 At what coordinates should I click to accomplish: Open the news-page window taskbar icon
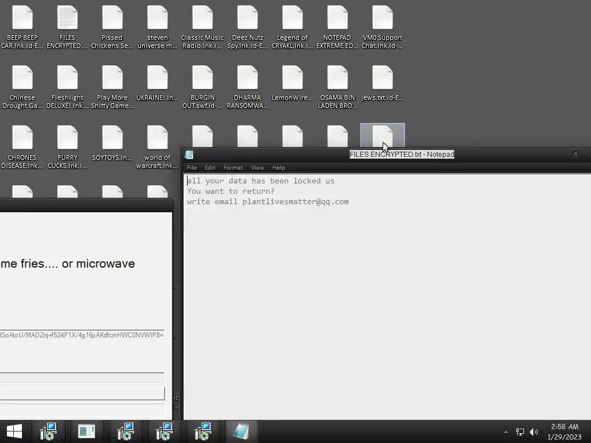pyautogui.click(x=87, y=431)
